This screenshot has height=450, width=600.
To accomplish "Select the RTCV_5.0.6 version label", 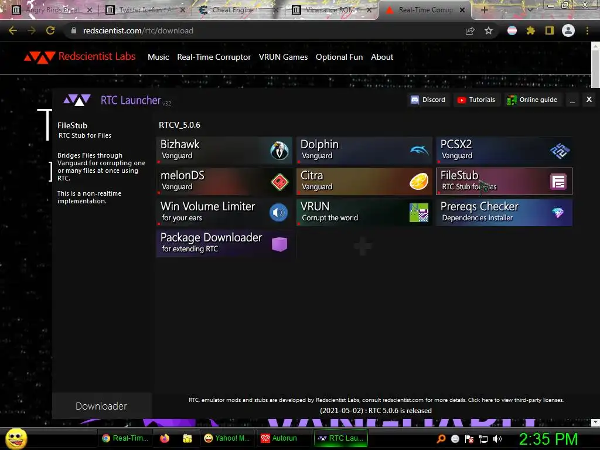I will (x=179, y=125).
